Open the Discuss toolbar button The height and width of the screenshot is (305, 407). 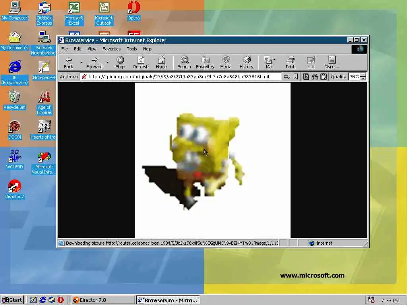coord(331,62)
